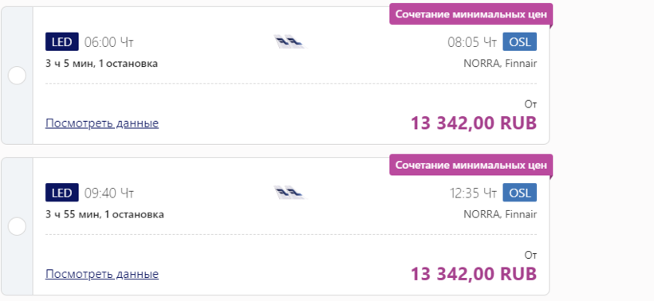Screen dimensions: 654x301
Task: Click the first 'Сочетание минимальных цен' label
Action: click(x=471, y=14)
